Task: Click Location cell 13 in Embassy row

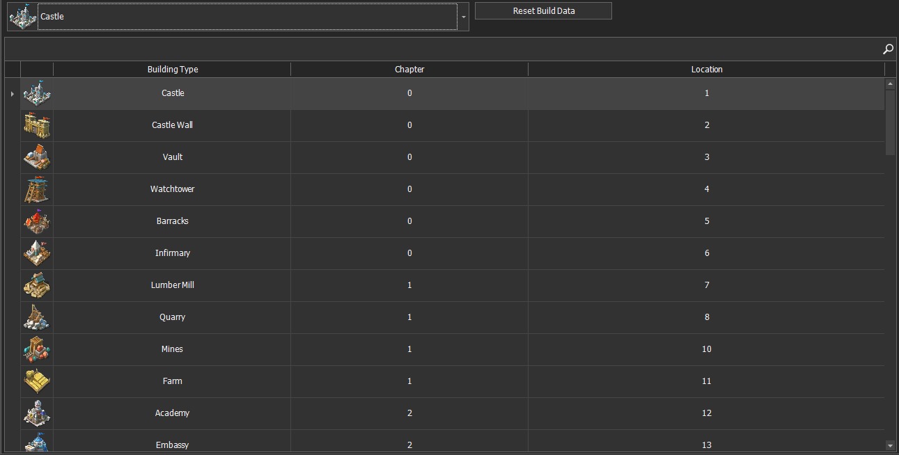Action: (x=707, y=441)
